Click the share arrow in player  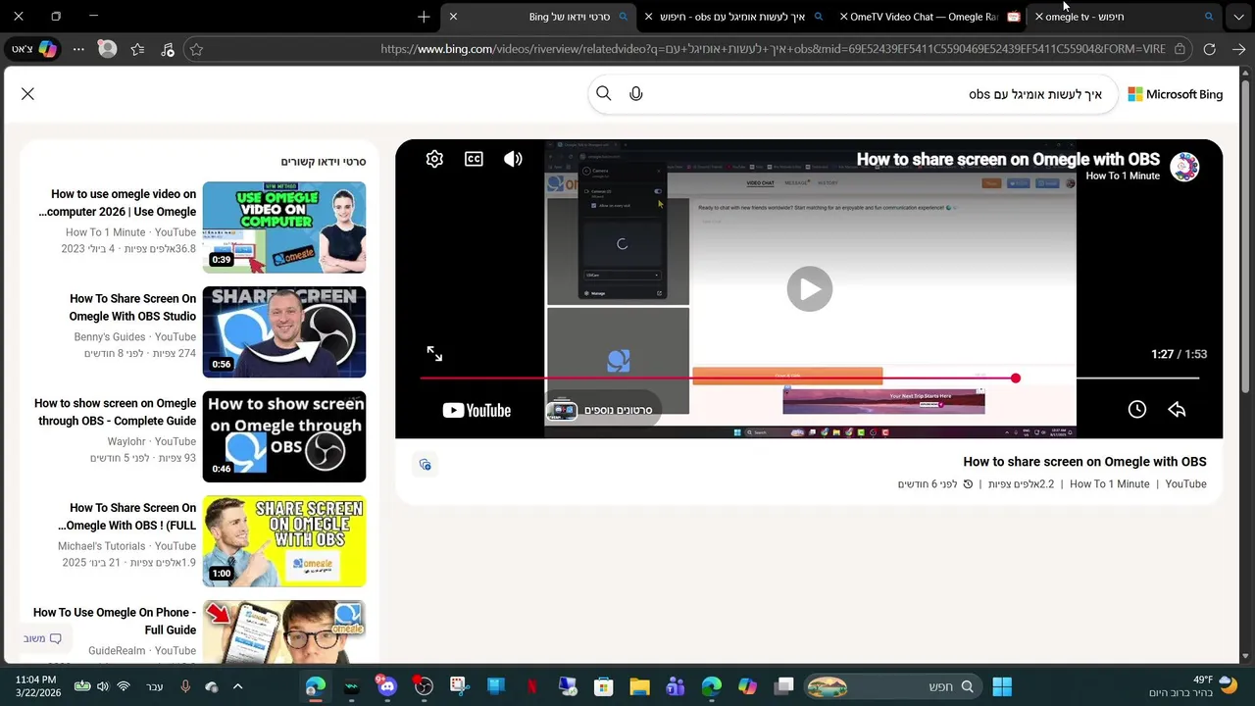pos(1177,410)
